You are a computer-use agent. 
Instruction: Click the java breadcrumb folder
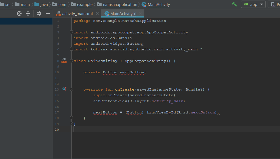[41, 4]
